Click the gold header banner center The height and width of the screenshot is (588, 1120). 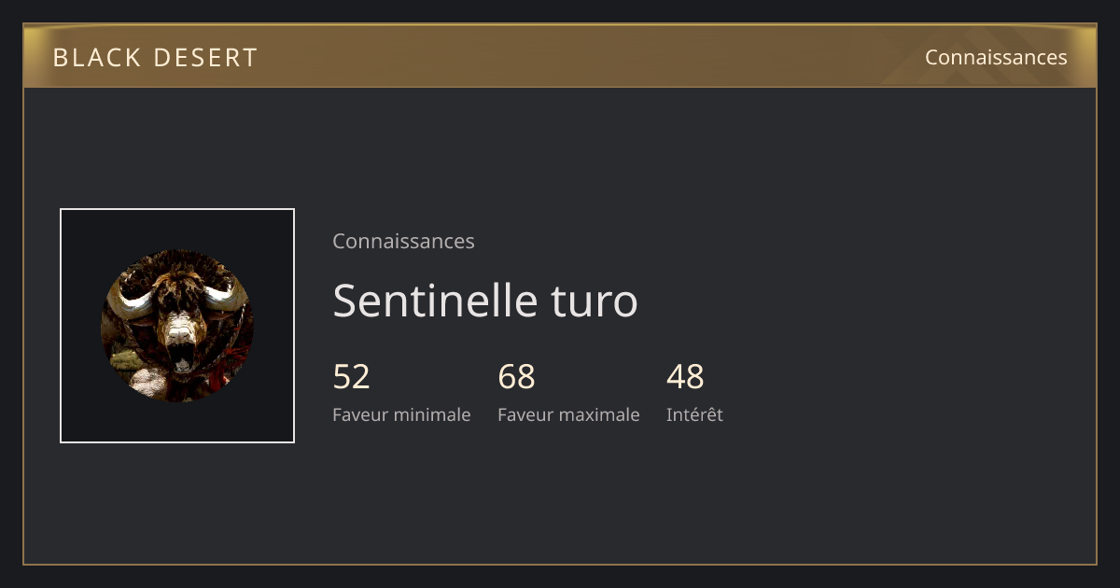(560, 56)
